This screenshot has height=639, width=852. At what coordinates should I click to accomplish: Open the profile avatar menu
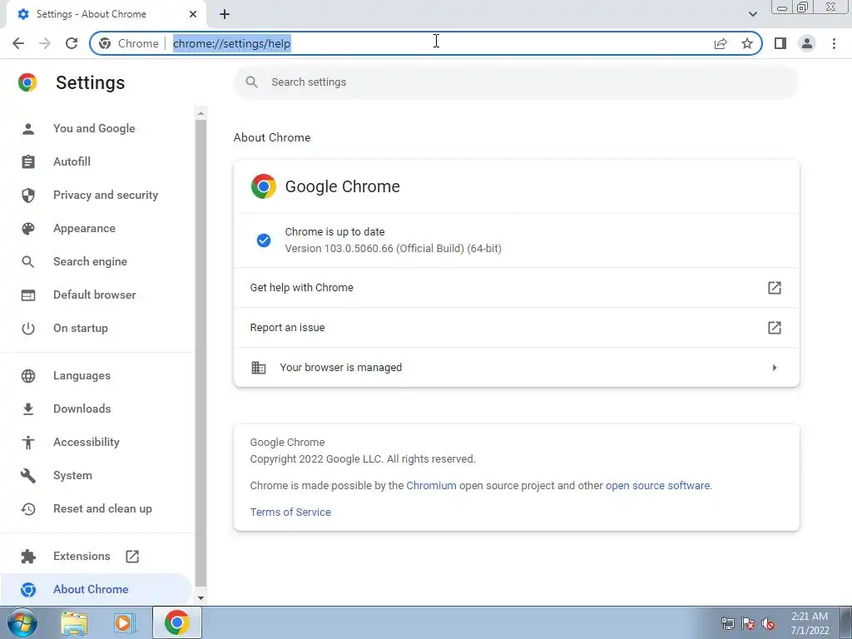coord(807,43)
